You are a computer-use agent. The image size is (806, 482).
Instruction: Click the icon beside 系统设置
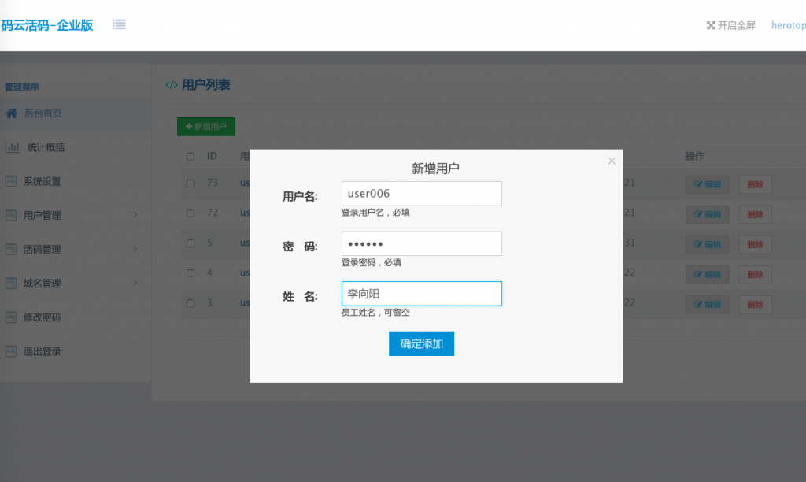(11, 181)
